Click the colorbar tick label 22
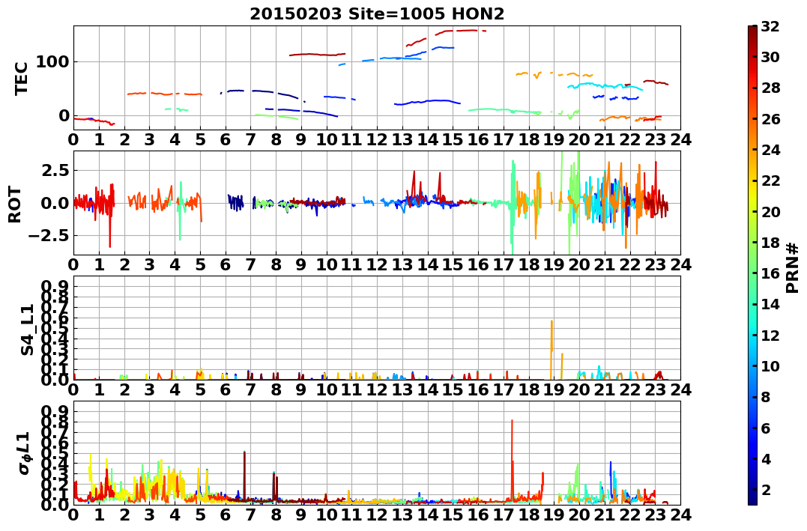This screenshot has width=807, height=531. click(x=770, y=180)
